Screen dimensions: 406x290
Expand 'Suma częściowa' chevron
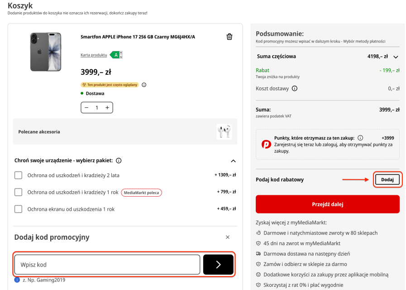coord(396,57)
